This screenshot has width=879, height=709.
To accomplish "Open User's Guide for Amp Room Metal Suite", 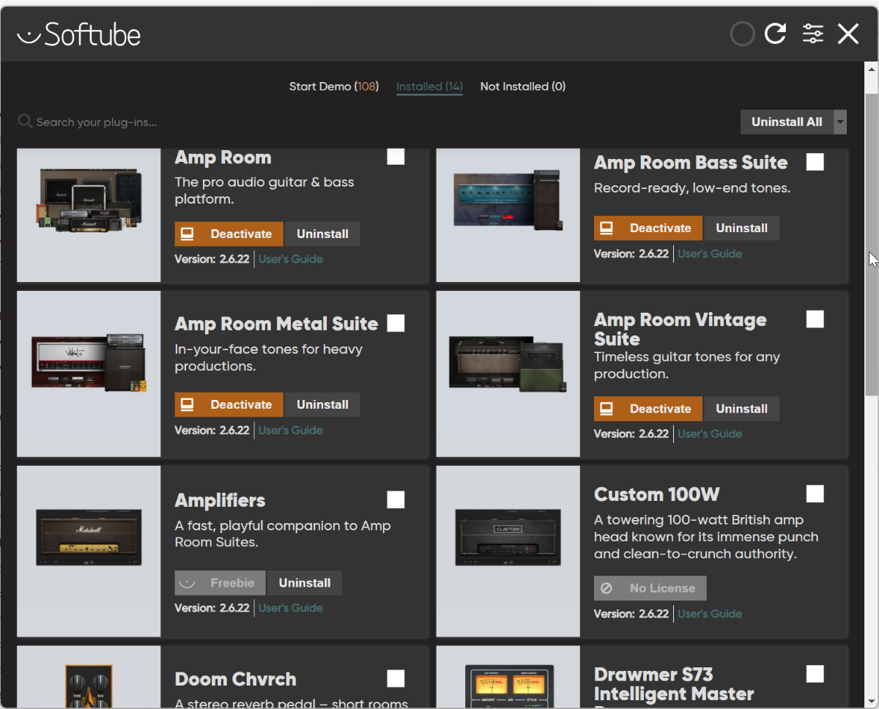I will [x=290, y=431].
